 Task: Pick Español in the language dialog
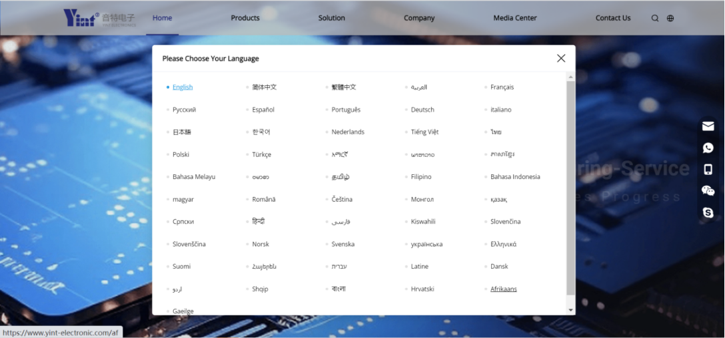pos(263,110)
